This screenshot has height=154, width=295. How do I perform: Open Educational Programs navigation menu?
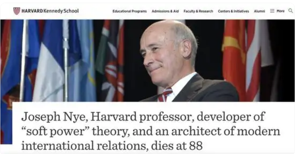point(130,11)
